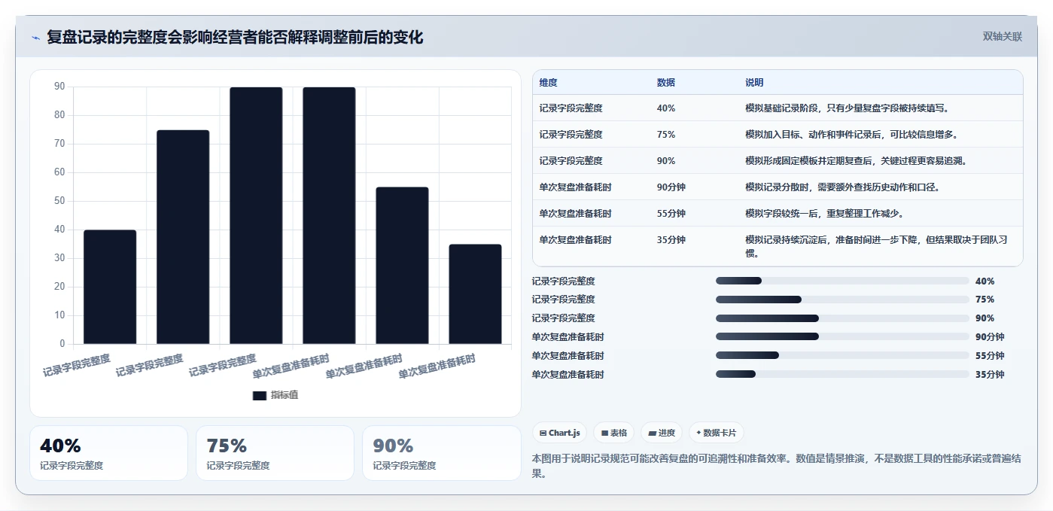Image resolution: width=1053 pixels, height=511 pixels.
Task: Select the dashboard title about 复盘记录的完整度
Action: pos(235,37)
